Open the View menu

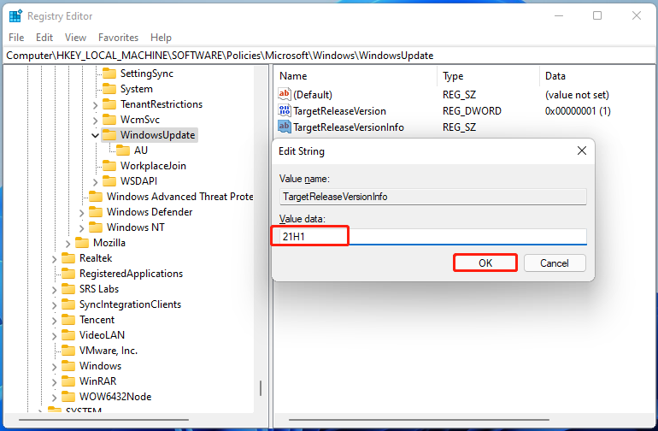pyautogui.click(x=75, y=38)
